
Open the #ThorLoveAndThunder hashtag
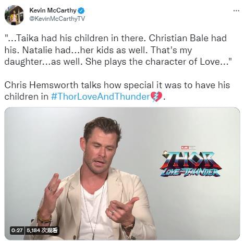(x=100, y=97)
